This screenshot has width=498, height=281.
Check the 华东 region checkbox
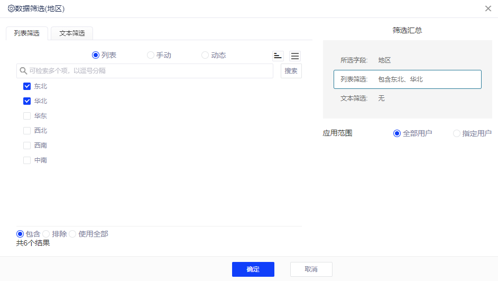tap(27, 116)
